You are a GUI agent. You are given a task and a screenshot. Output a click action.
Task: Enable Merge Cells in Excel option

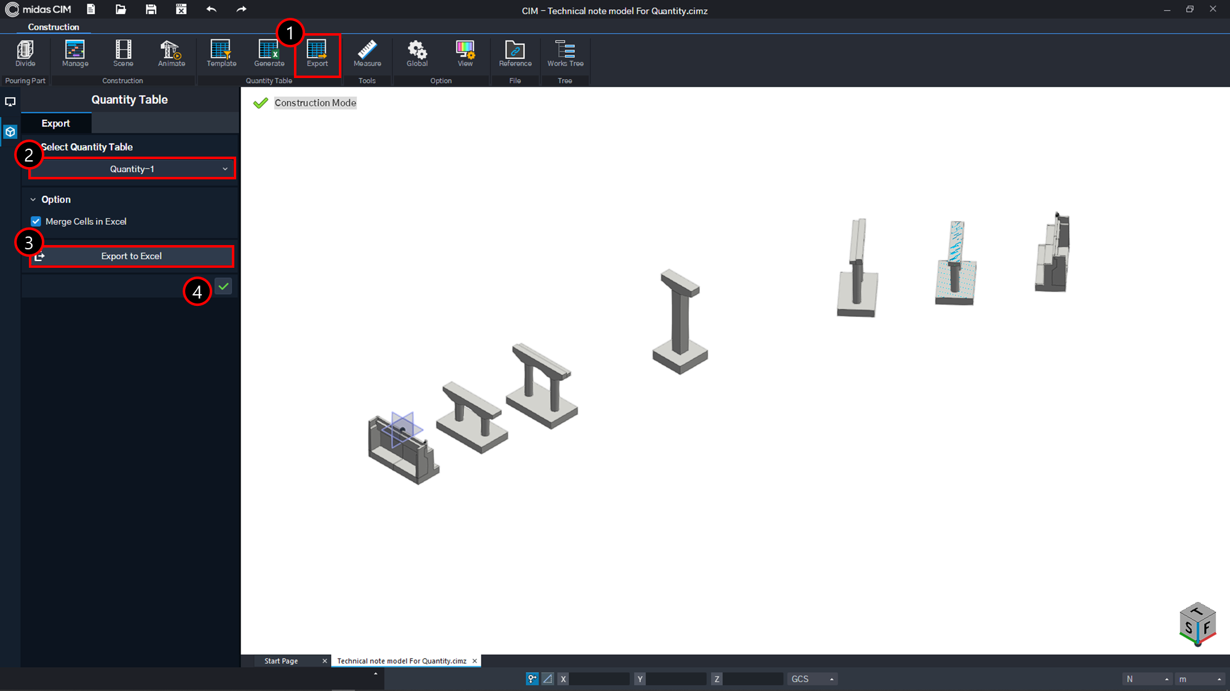click(36, 221)
